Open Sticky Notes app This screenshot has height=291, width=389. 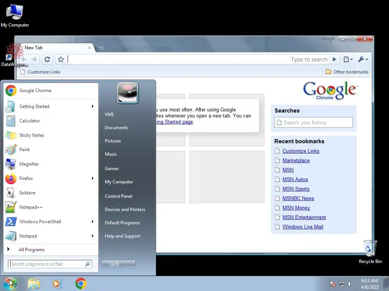(51, 135)
